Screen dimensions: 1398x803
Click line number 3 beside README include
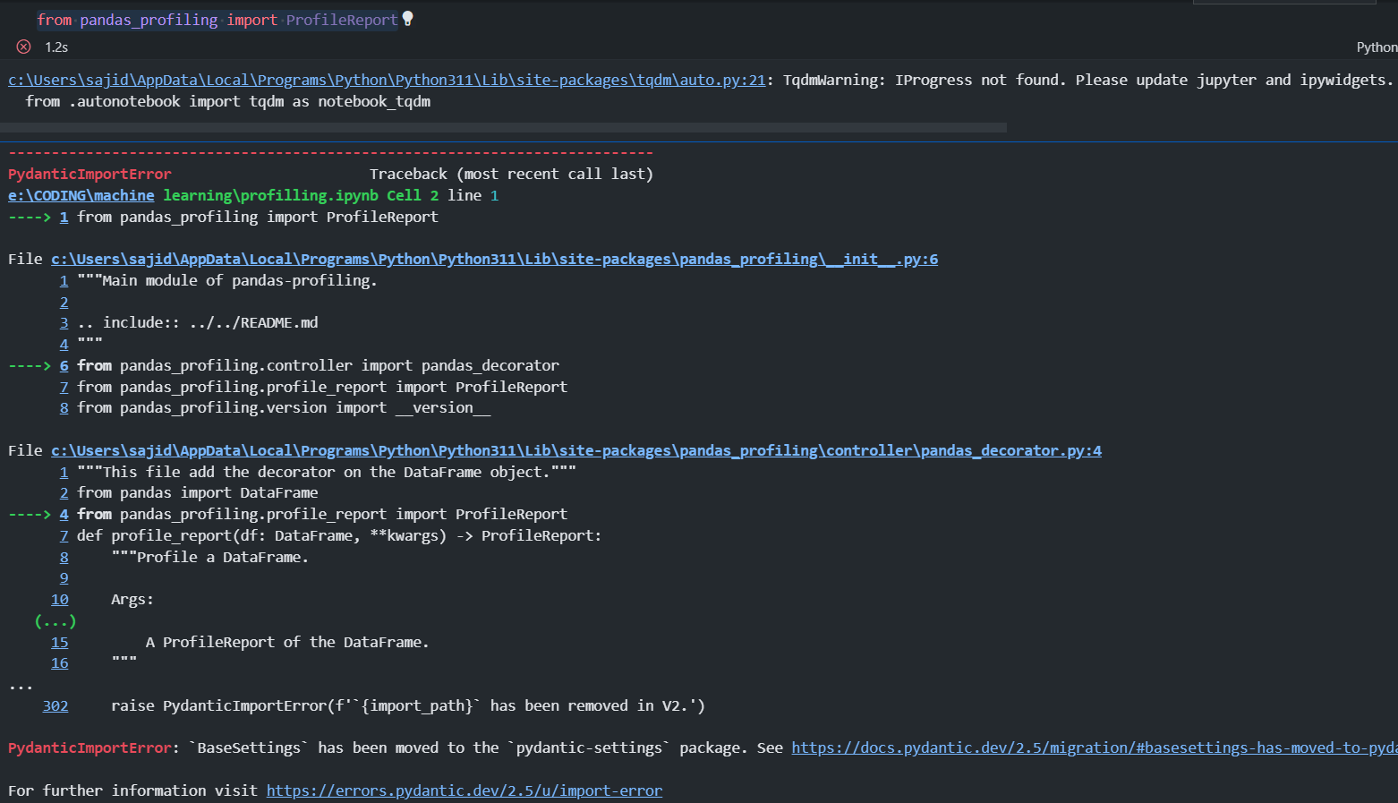click(64, 322)
